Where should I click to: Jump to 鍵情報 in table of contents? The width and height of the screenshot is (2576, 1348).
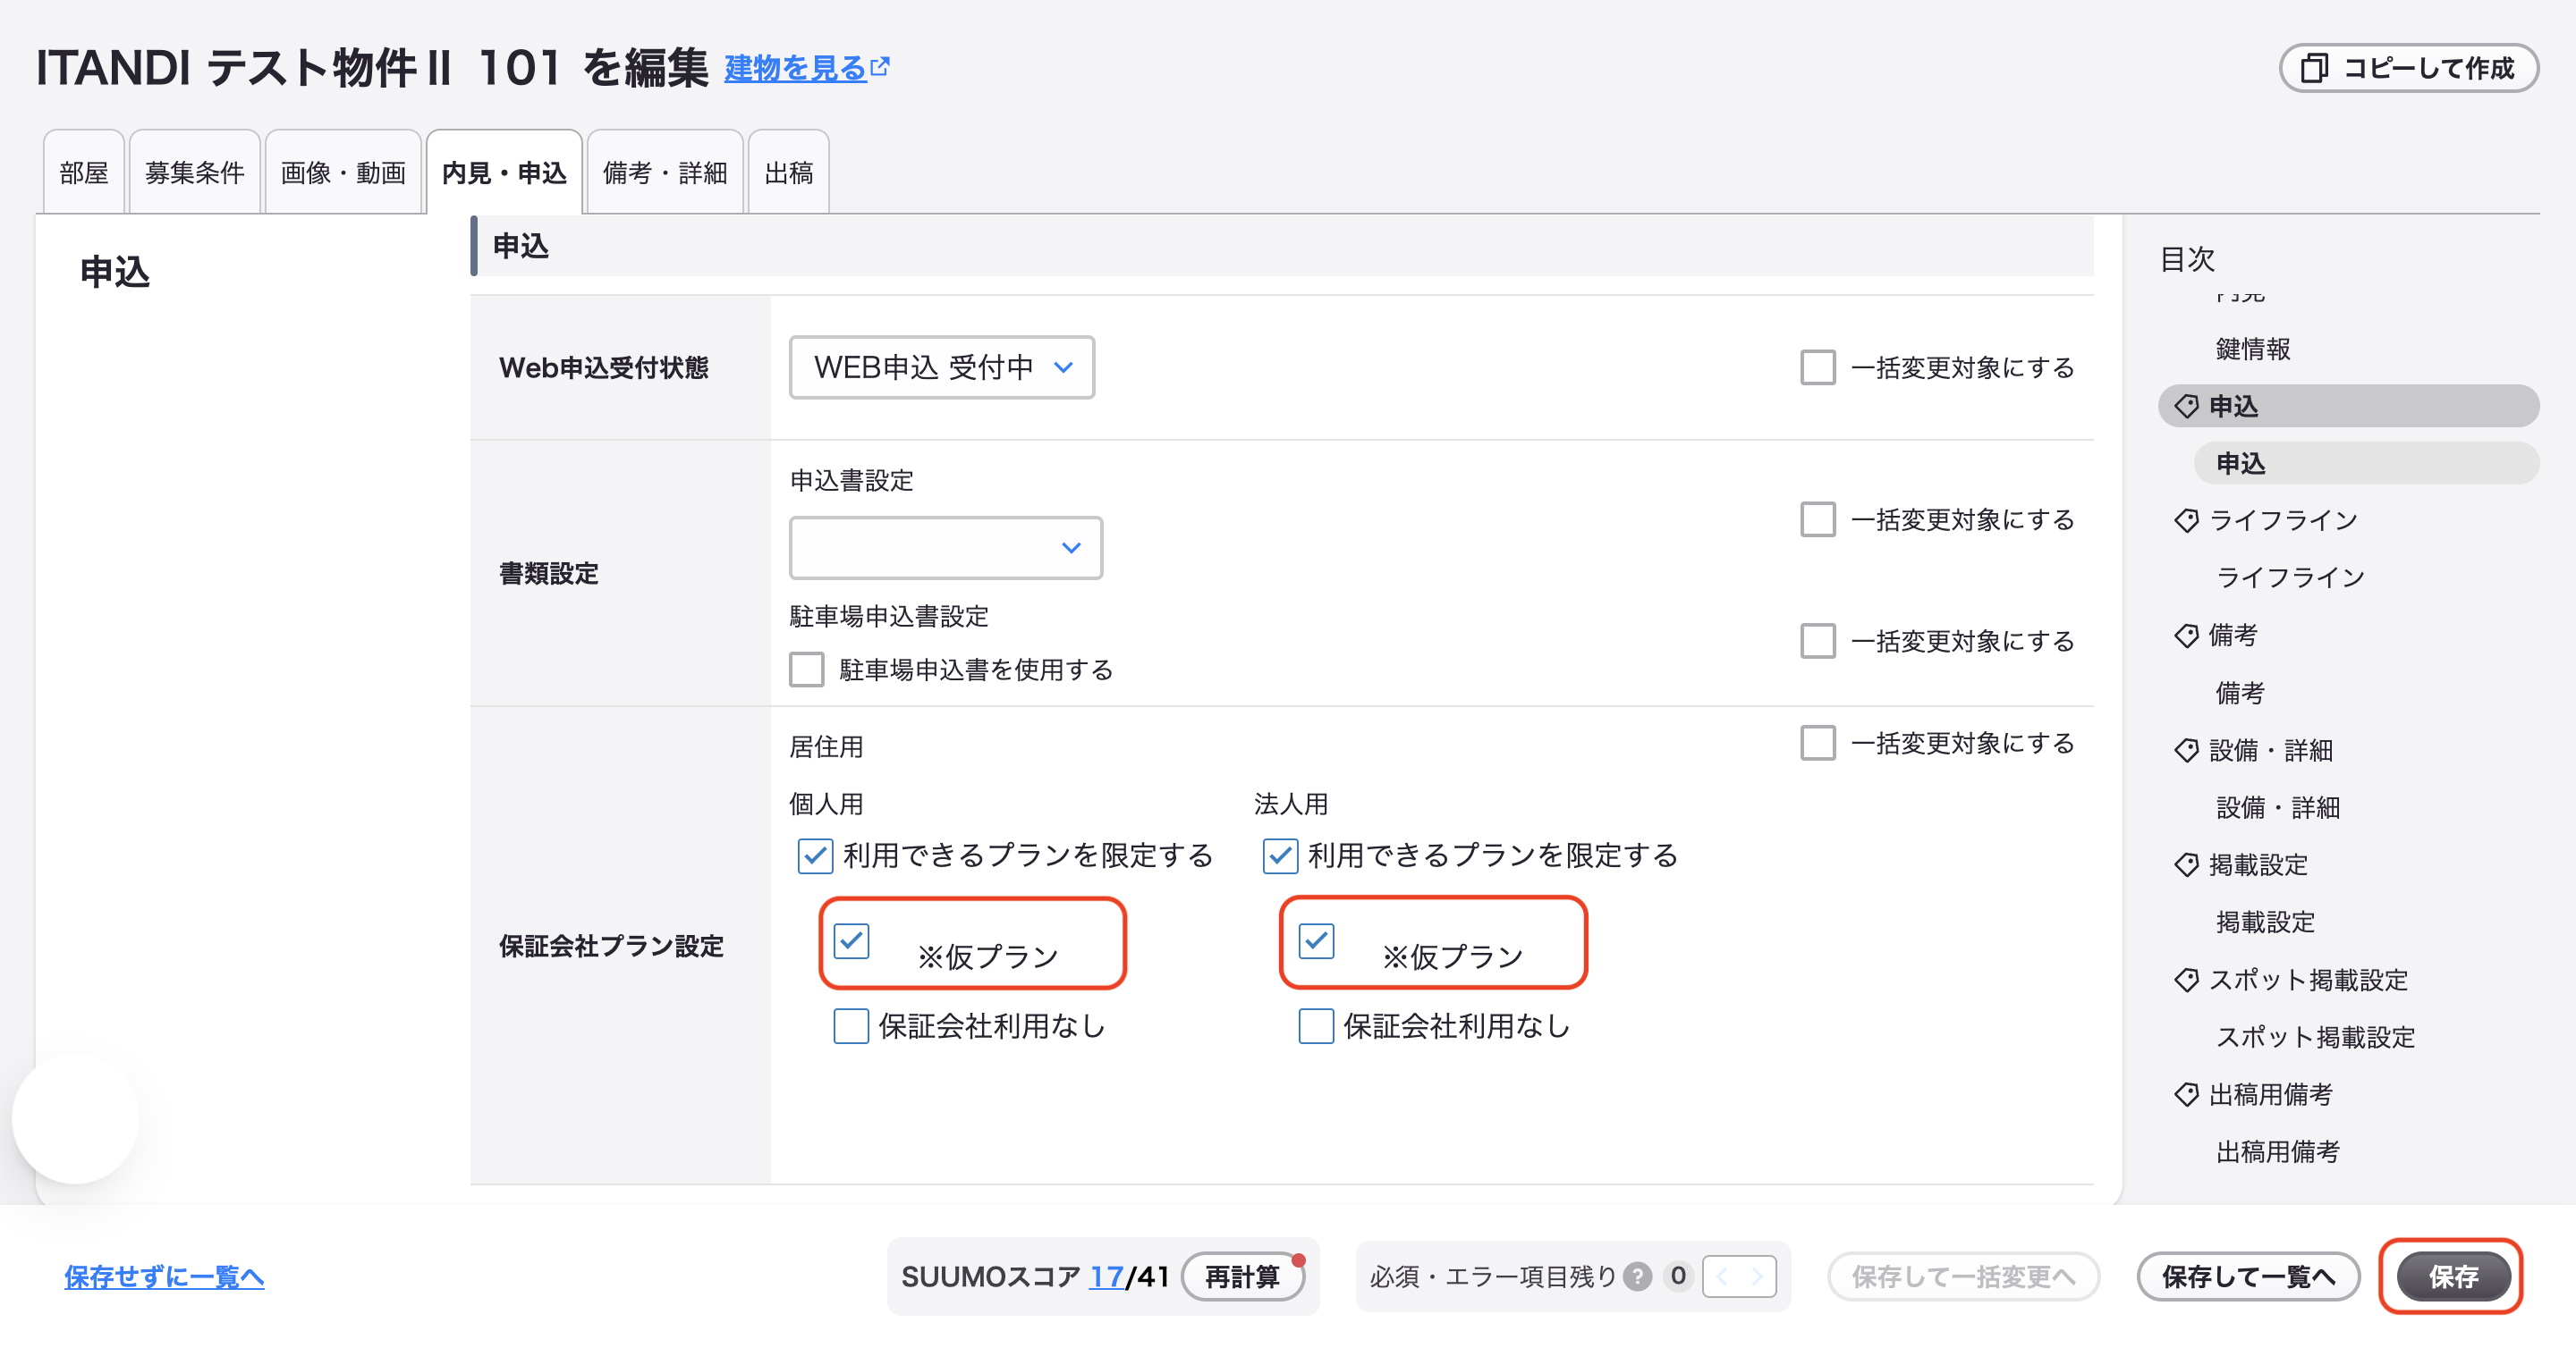[x=2253, y=349]
